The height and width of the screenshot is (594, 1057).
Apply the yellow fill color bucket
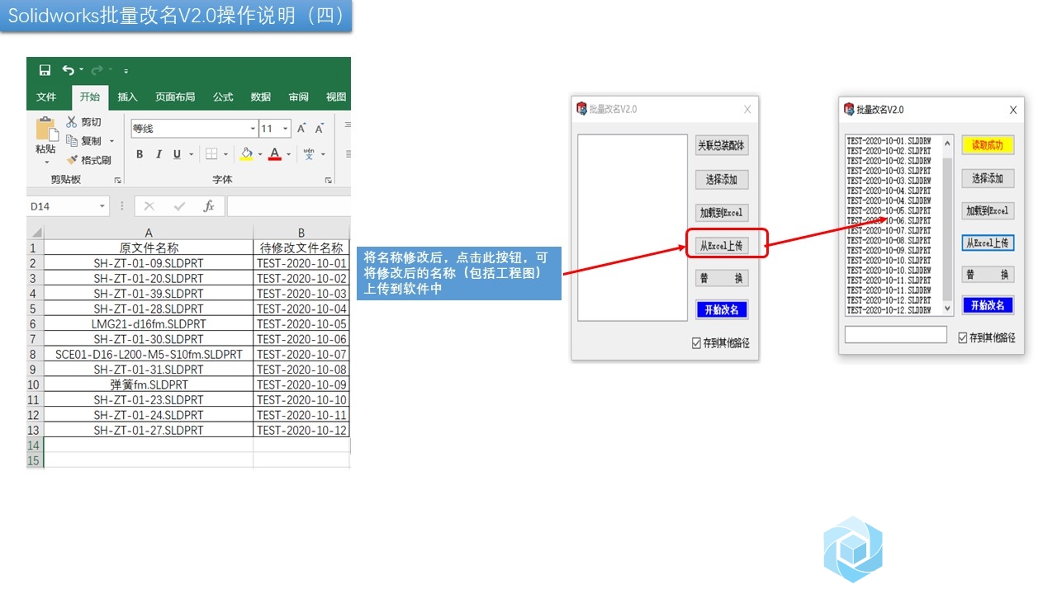[246, 154]
